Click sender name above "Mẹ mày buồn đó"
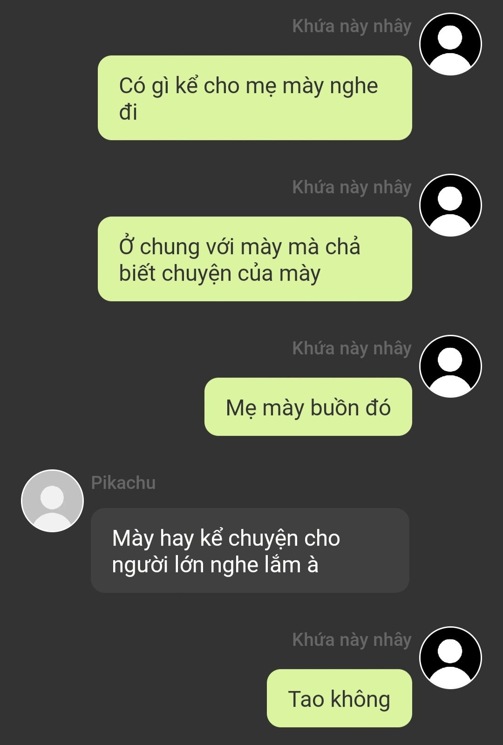503x745 pixels. 352,349
